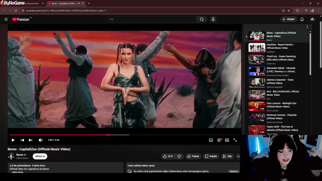The width and height of the screenshot is (322, 181).
Task: Open a new browser tab
Action: pos(89,4)
